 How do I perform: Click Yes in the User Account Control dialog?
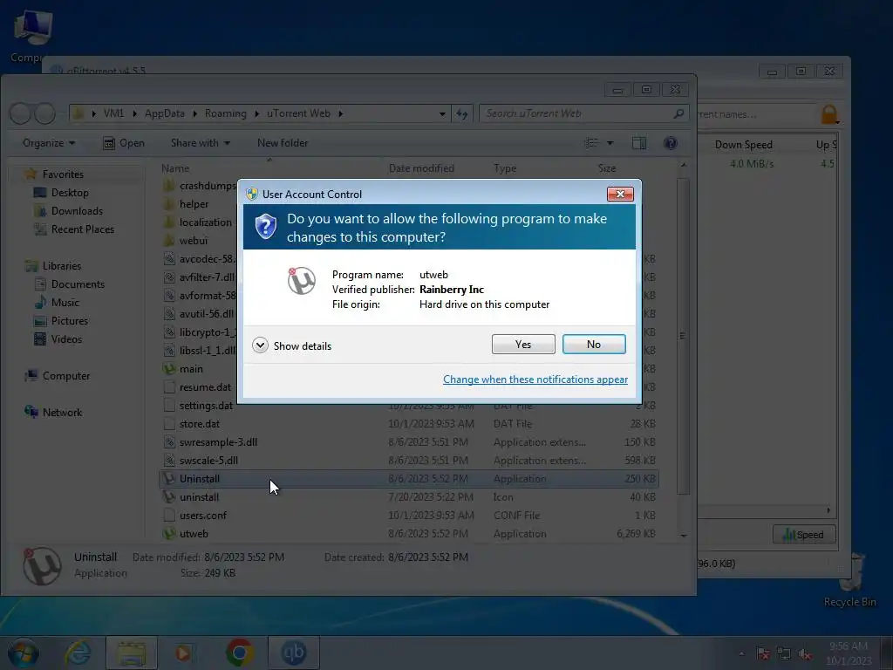523,344
